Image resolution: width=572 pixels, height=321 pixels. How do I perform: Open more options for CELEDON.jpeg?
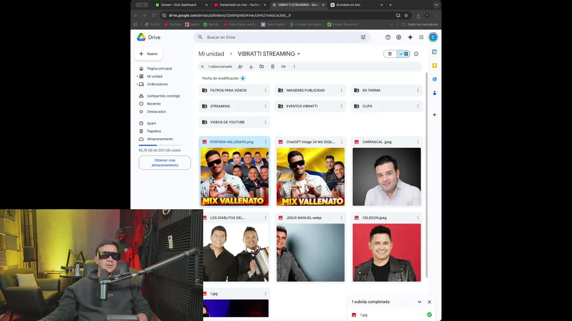(418, 218)
